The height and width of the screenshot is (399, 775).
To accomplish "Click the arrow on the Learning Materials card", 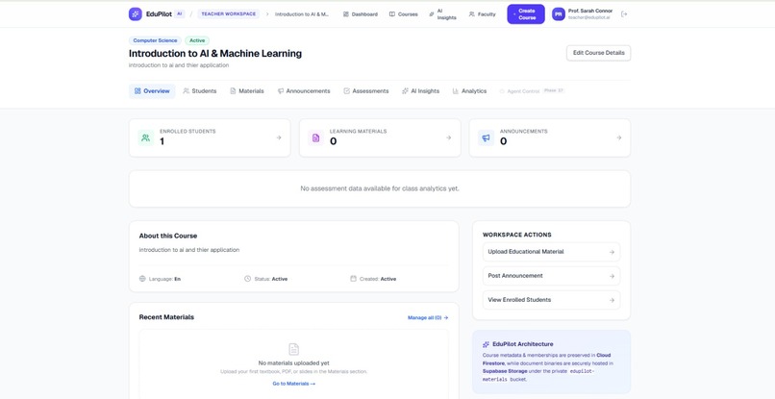I will [449, 137].
